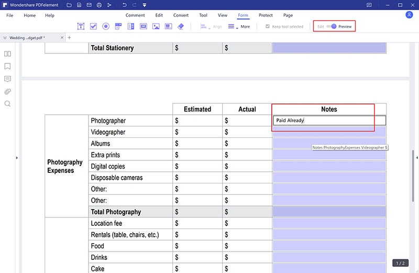Screen dimensions: 419x273
Task: Click the Photographer notes field with Paid Already
Action: click(x=329, y=121)
